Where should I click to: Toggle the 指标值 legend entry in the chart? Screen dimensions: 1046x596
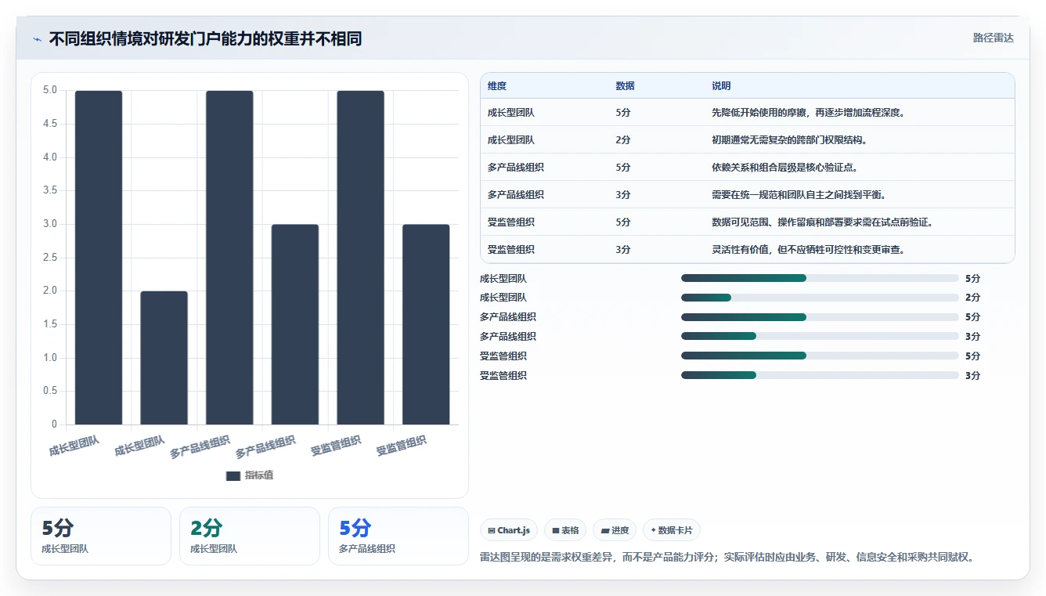click(250, 475)
